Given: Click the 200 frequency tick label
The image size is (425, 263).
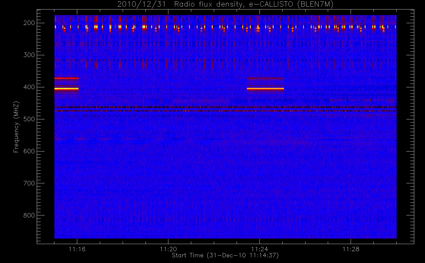Looking at the screenshot, I should 29,23.
